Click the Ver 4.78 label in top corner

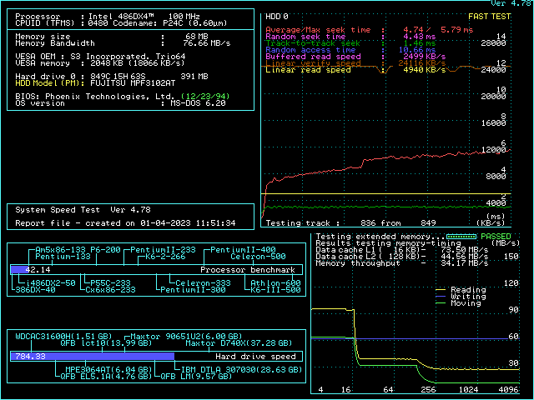511,3
